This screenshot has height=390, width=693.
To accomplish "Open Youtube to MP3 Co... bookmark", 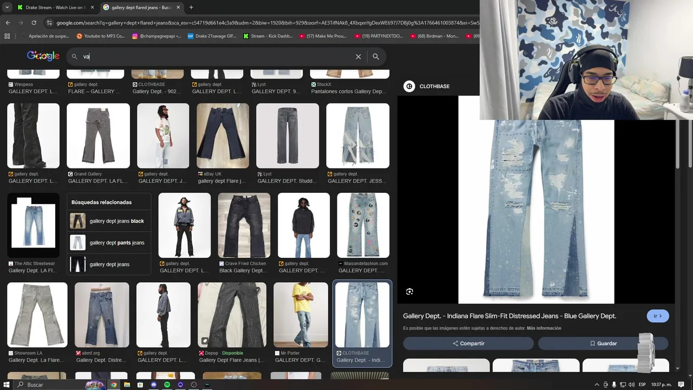I will (x=101, y=36).
